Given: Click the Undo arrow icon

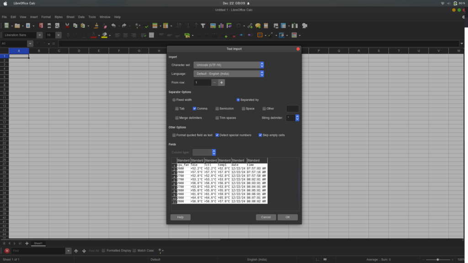Looking at the screenshot, I should [113, 26].
